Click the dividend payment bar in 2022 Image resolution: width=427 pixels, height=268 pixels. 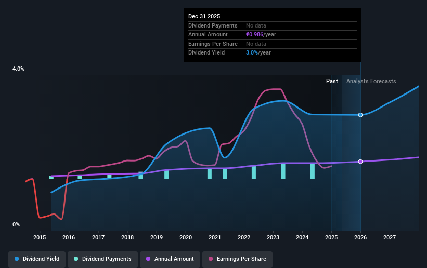pyautogui.click(x=254, y=172)
